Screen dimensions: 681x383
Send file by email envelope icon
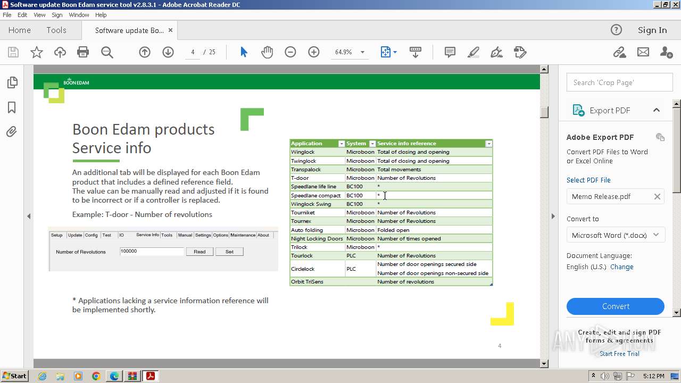click(643, 52)
